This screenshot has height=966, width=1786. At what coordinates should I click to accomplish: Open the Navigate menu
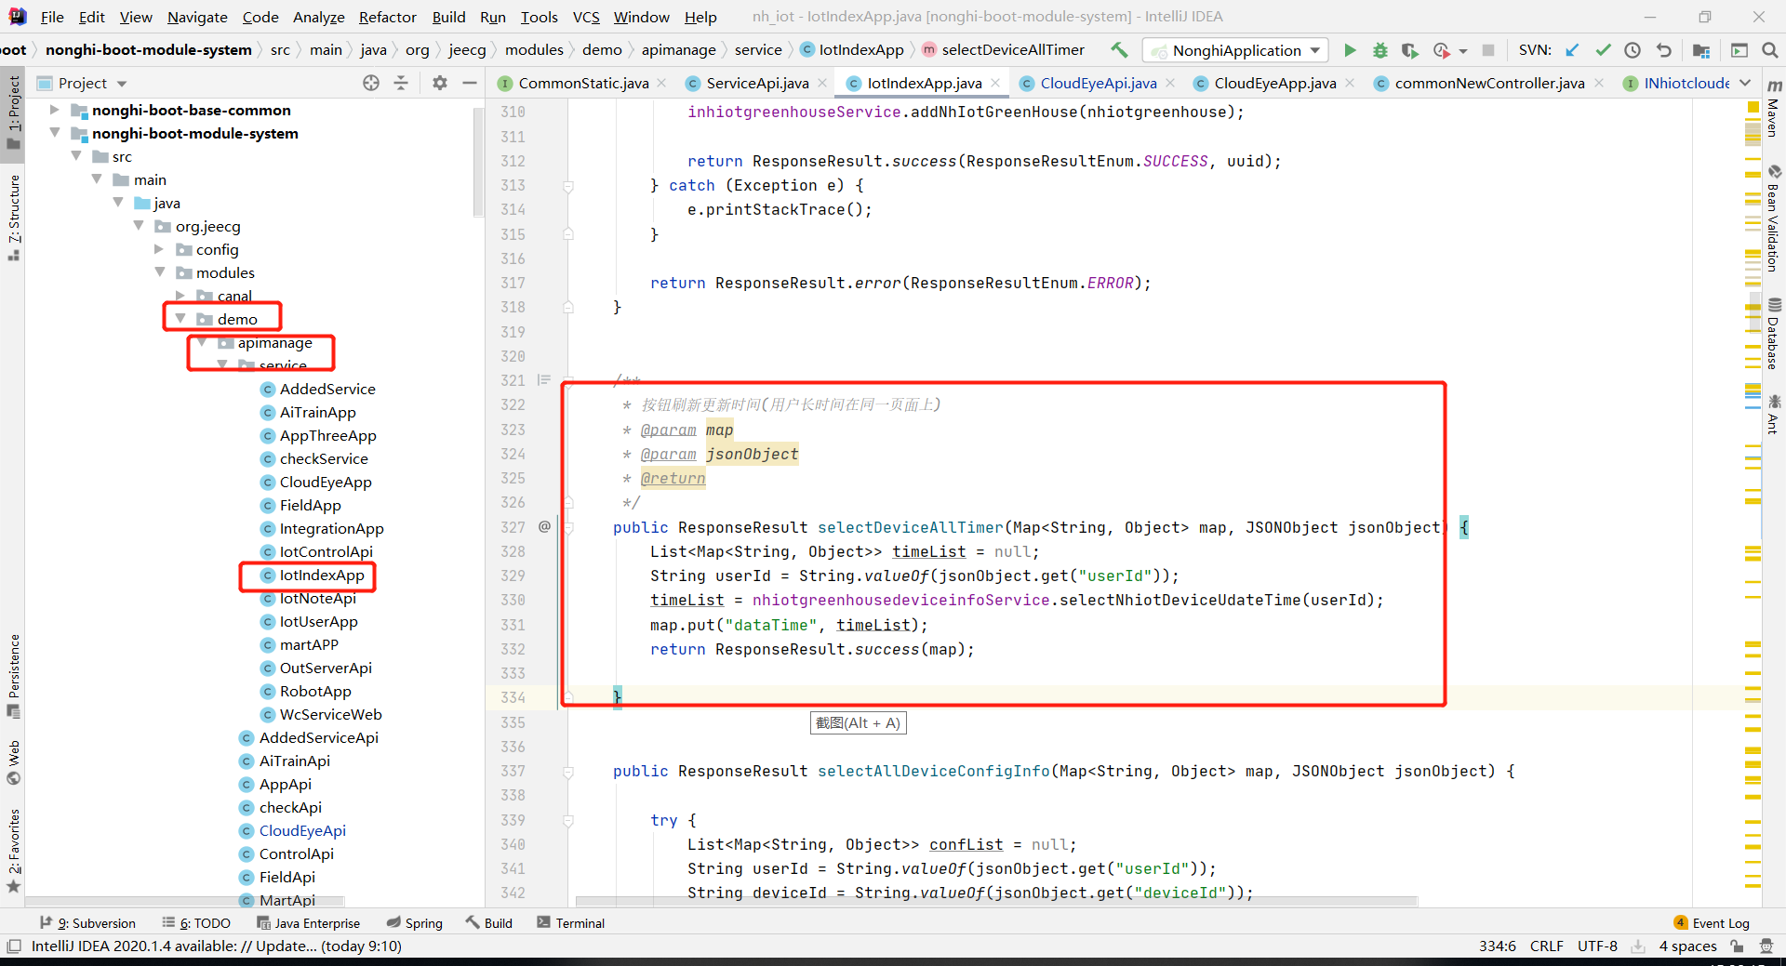point(197,17)
